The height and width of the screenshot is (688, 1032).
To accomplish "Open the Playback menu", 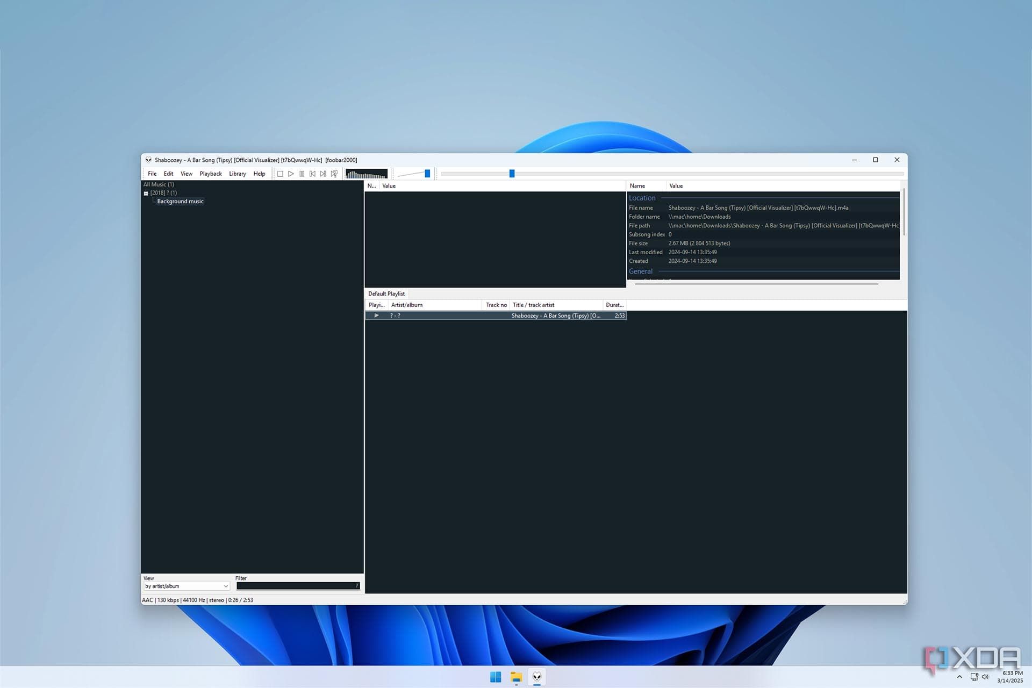I will pos(211,173).
